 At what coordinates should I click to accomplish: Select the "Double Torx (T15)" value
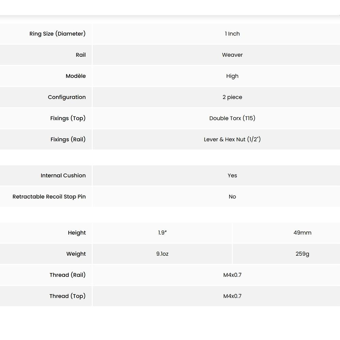tap(232, 118)
